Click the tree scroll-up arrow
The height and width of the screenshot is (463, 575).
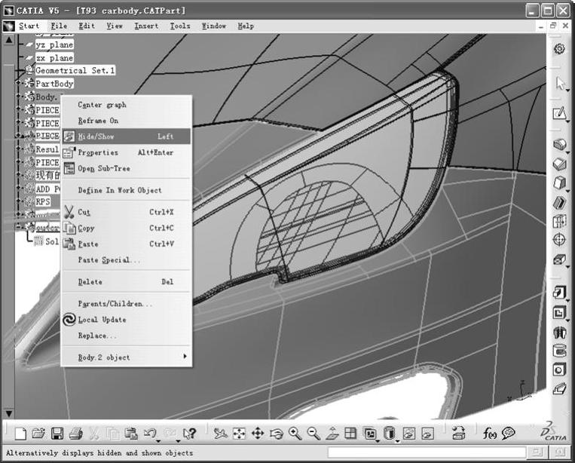pos(9,40)
